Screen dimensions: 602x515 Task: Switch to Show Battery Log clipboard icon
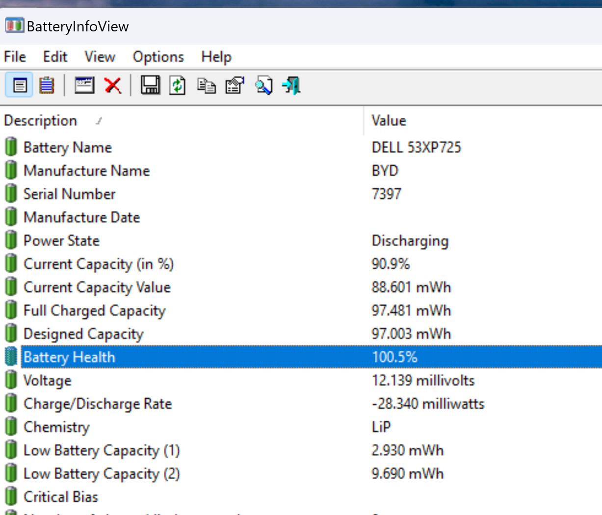point(47,86)
